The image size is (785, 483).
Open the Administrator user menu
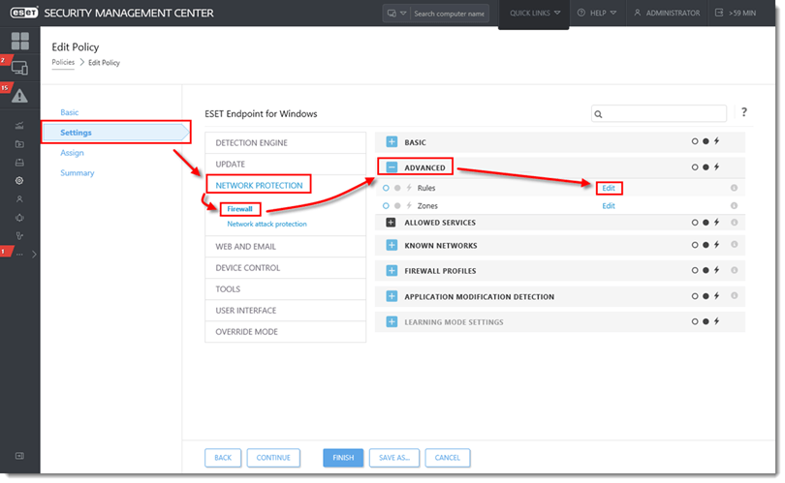pyautogui.click(x=667, y=13)
